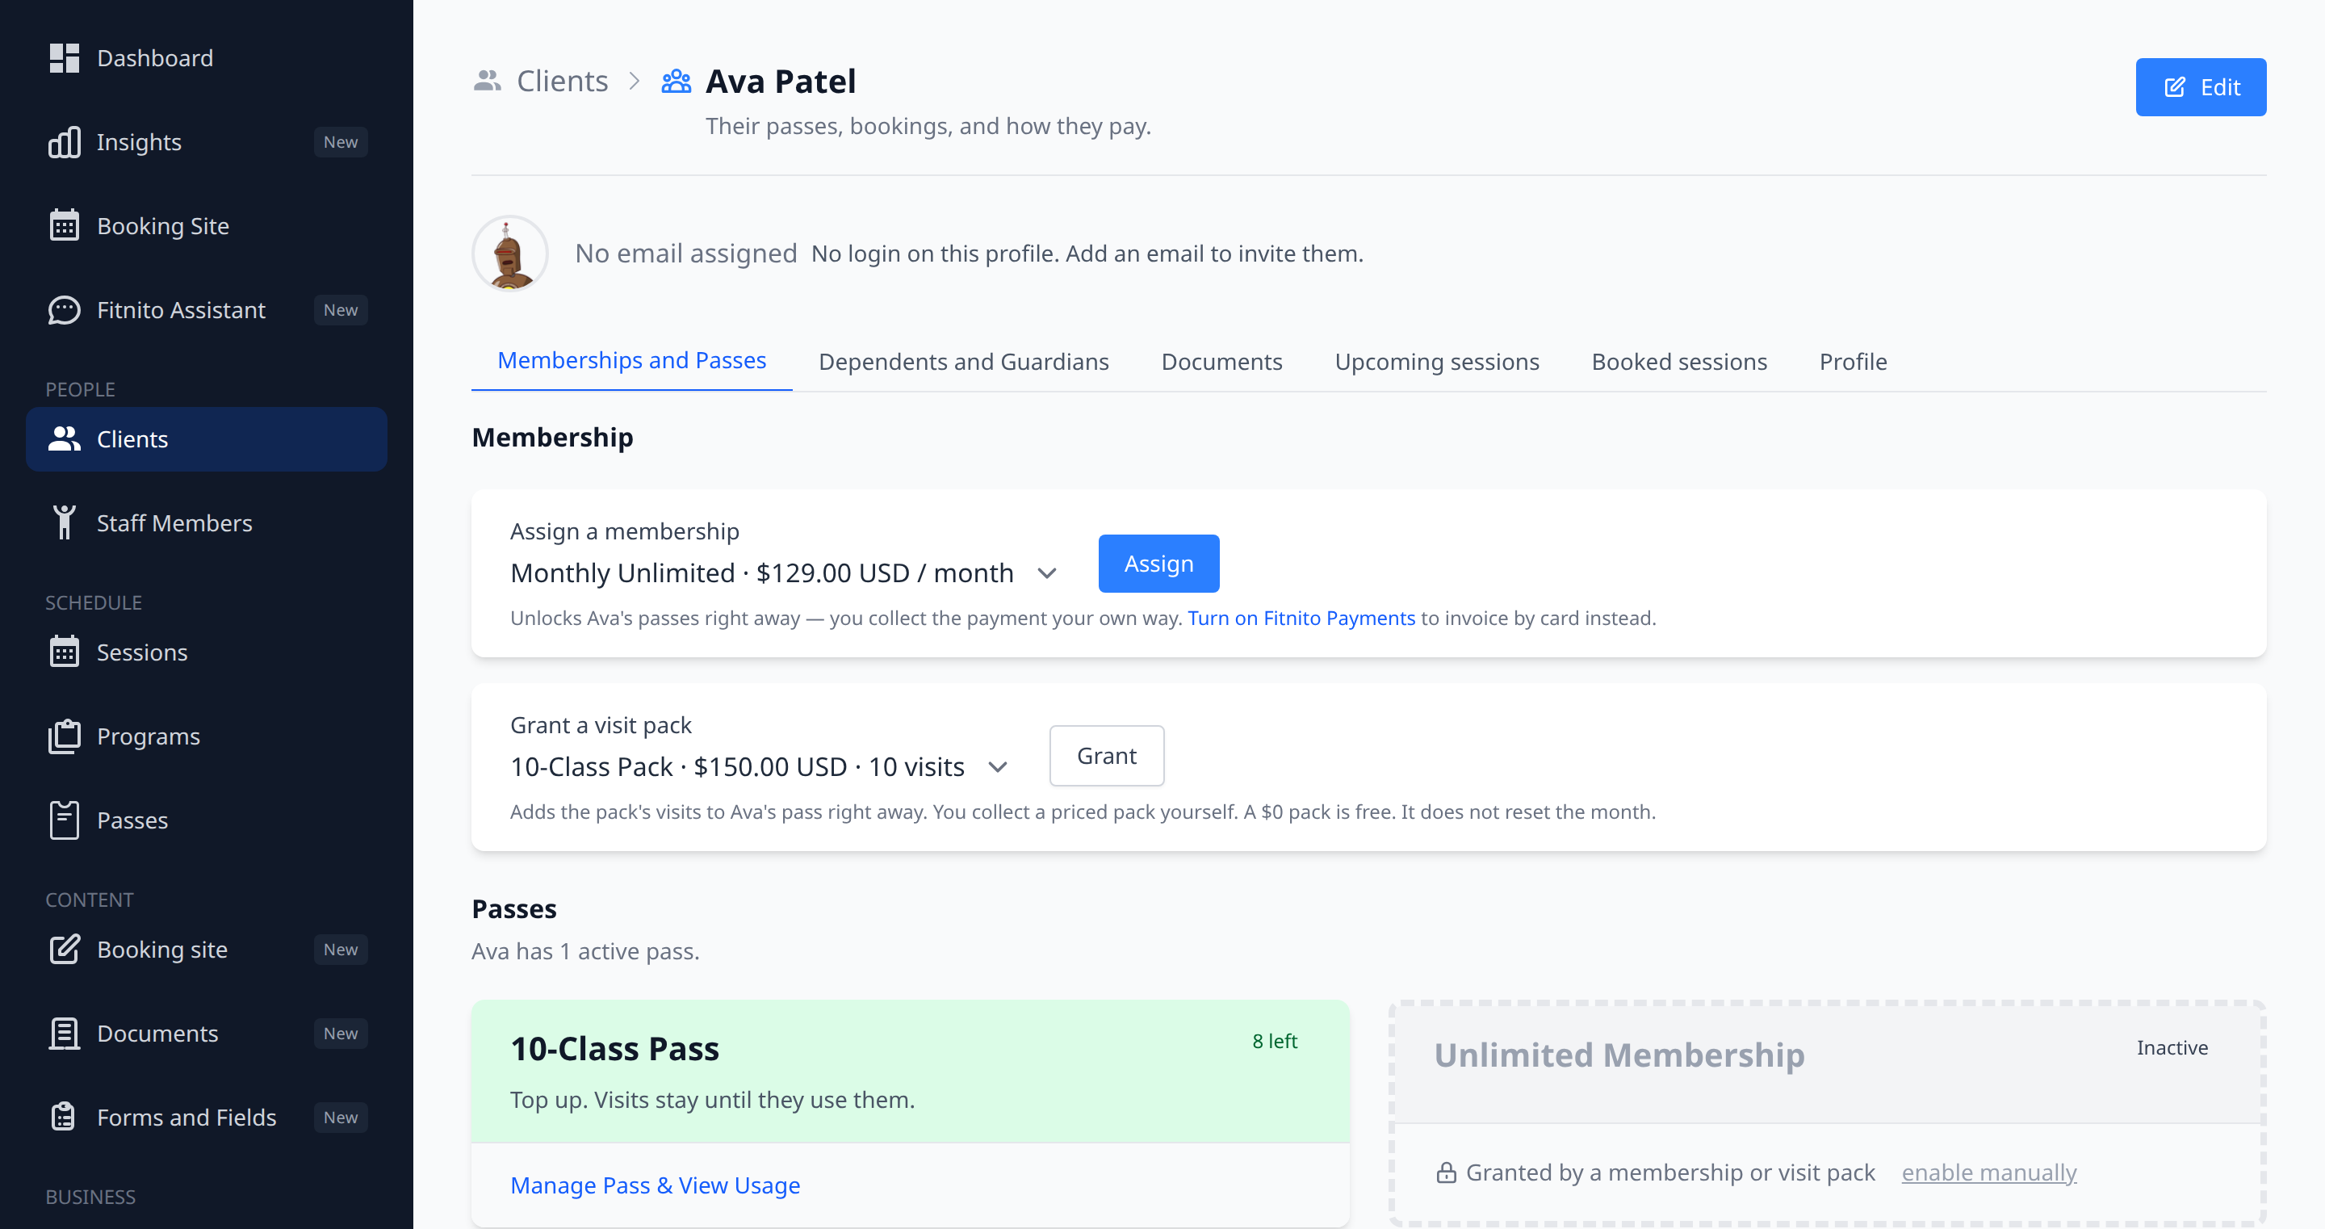The width and height of the screenshot is (2325, 1229).
Task: Click the Programs clipboard icon
Action: point(64,736)
